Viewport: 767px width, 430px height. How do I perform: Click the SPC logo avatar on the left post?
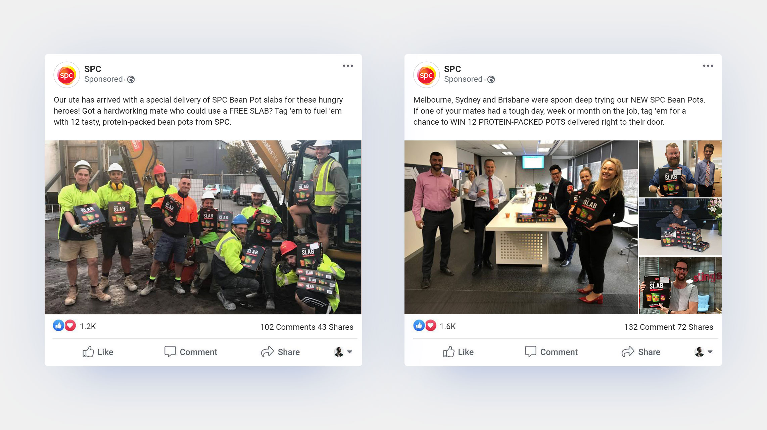coord(66,75)
